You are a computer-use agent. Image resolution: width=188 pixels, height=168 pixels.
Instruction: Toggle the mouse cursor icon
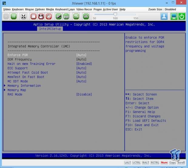[x=59, y=16]
